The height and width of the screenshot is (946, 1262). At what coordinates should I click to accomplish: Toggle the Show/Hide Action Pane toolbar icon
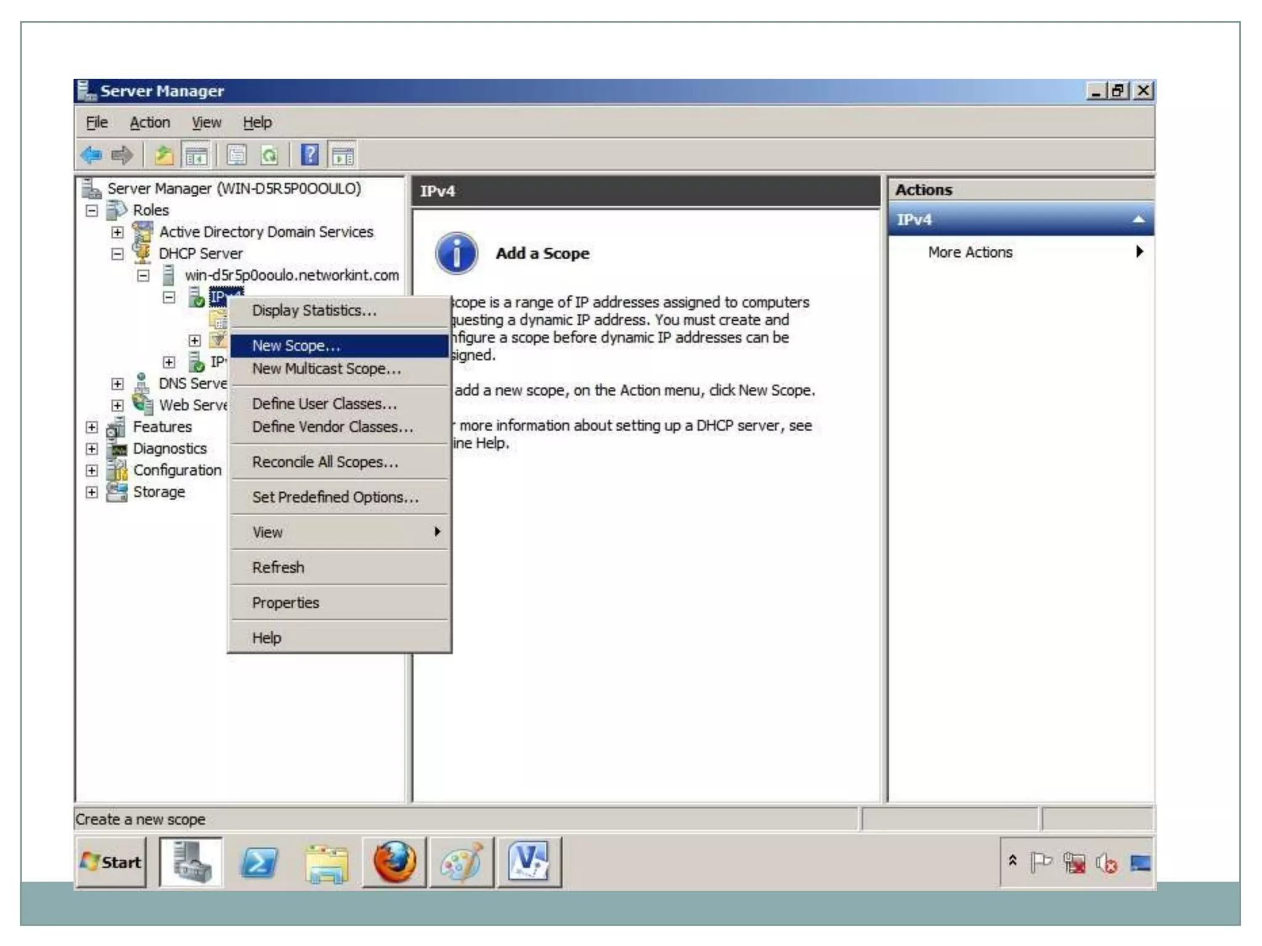point(343,155)
